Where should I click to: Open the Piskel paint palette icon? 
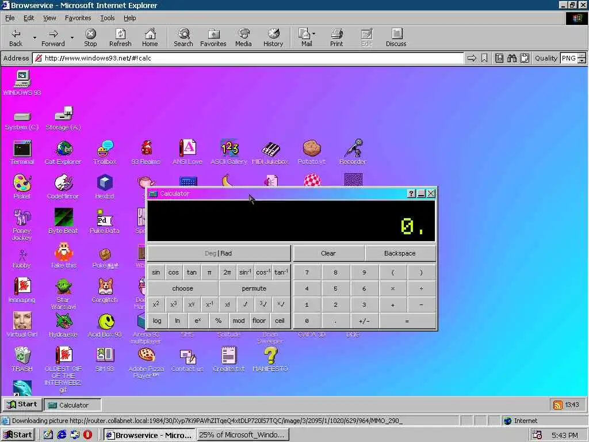pyautogui.click(x=22, y=187)
